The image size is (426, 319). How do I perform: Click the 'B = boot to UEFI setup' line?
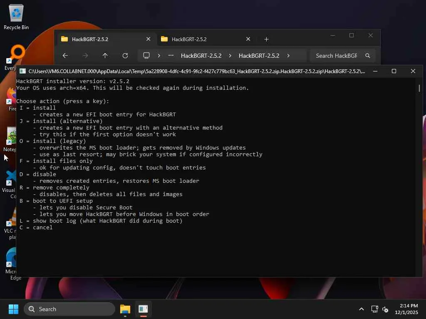(56, 201)
